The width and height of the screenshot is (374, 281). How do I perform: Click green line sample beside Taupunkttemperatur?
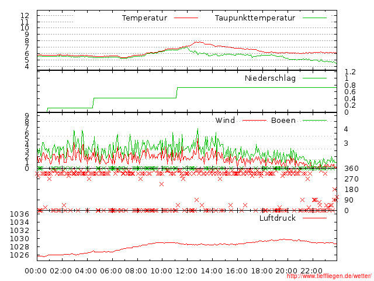(314, 18)
